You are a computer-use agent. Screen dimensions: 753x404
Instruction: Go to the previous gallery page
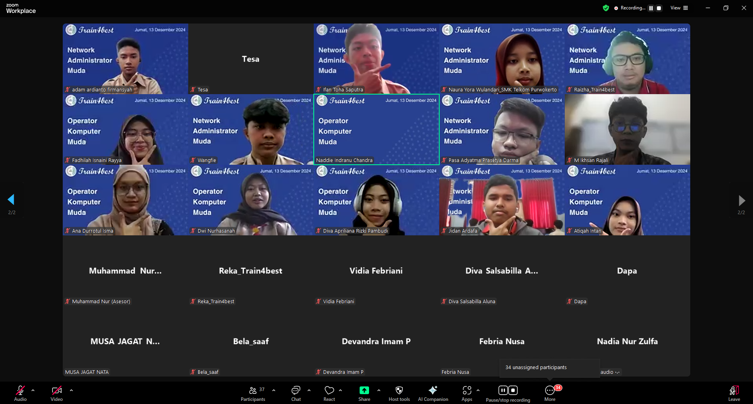click(12, 200)
